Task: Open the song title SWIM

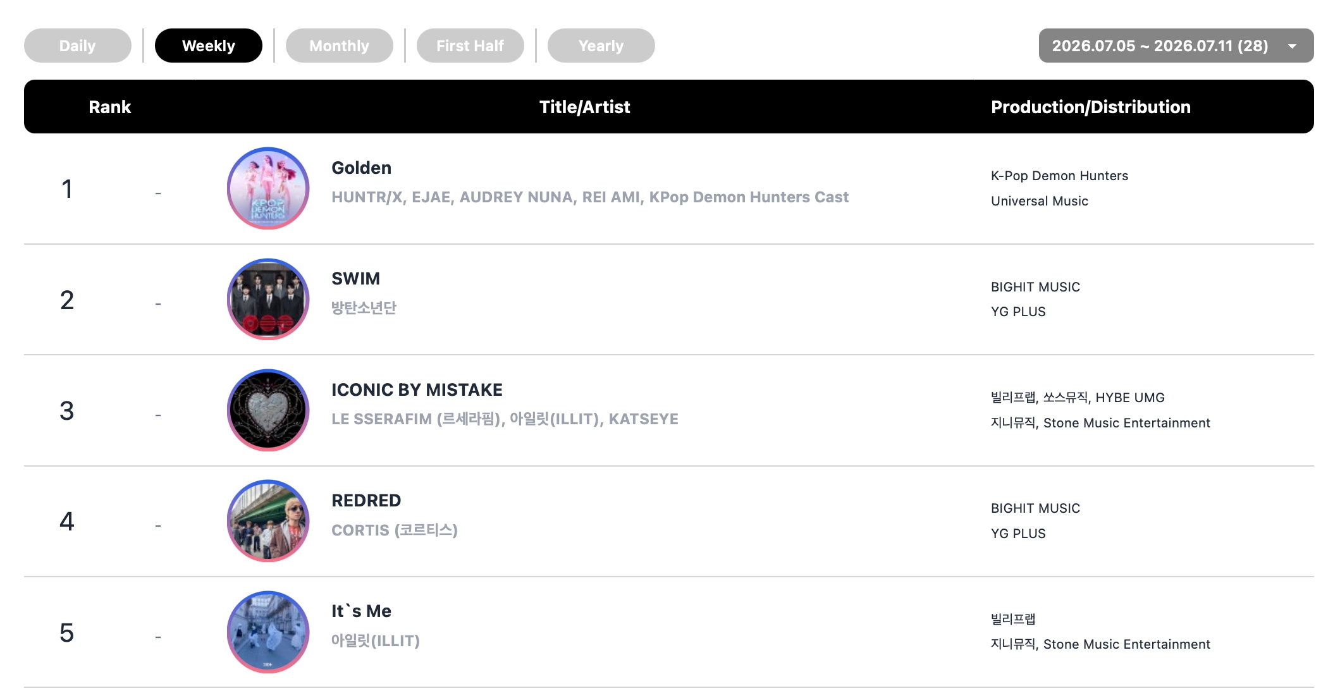Action: (356, 278)
